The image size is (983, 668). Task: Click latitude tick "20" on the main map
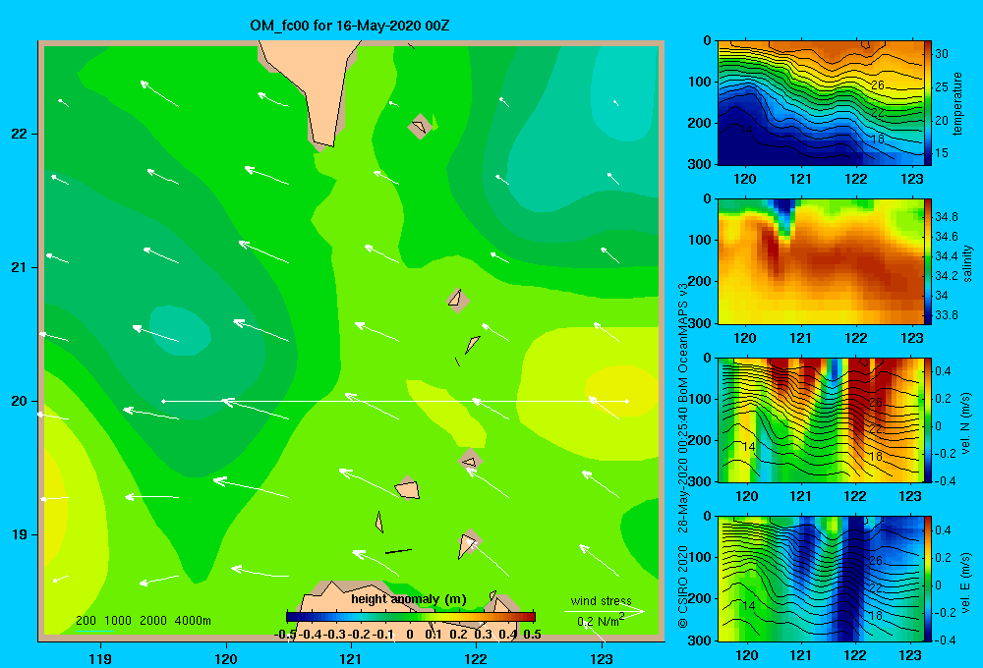click(20, 401)
